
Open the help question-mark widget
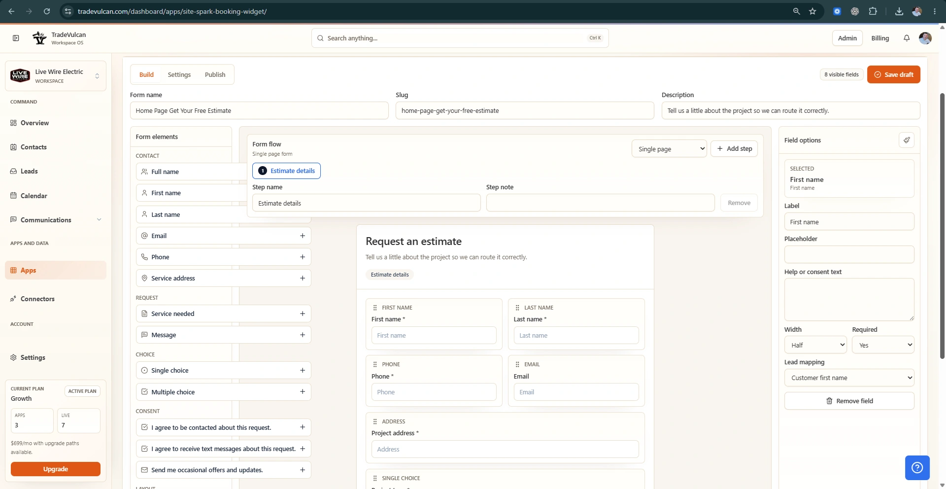(x=917, y=468)
